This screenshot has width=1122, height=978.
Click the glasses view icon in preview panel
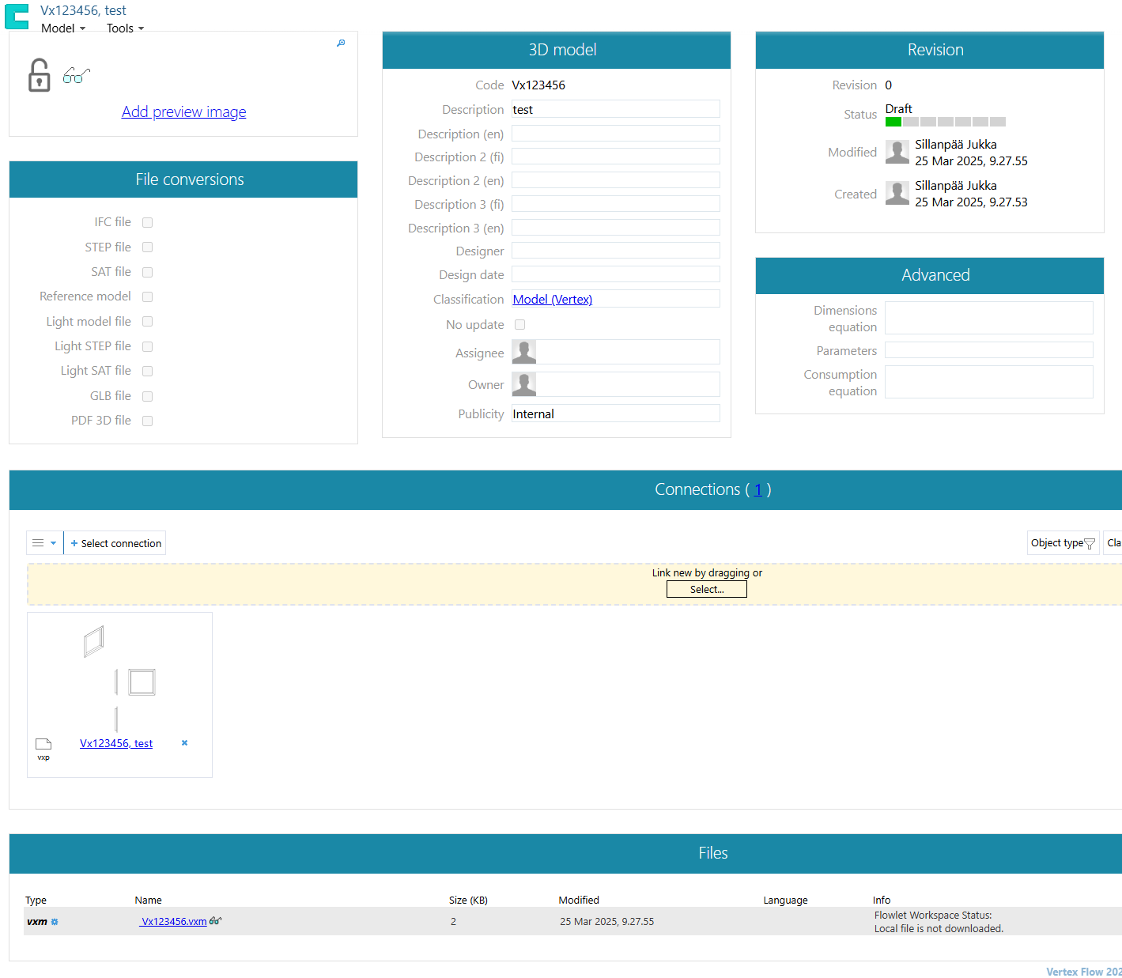[x=76, y=76]
